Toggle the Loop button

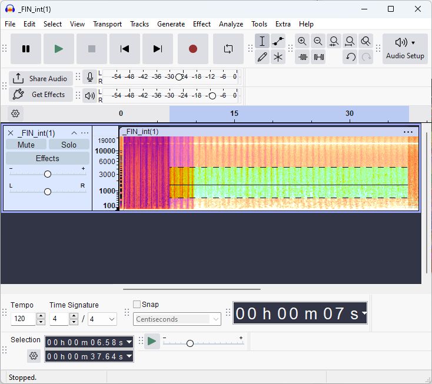tap(228, 49)
